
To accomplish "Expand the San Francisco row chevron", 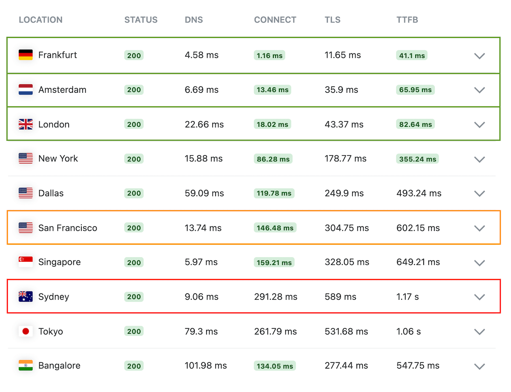I will tap(479, 228).
